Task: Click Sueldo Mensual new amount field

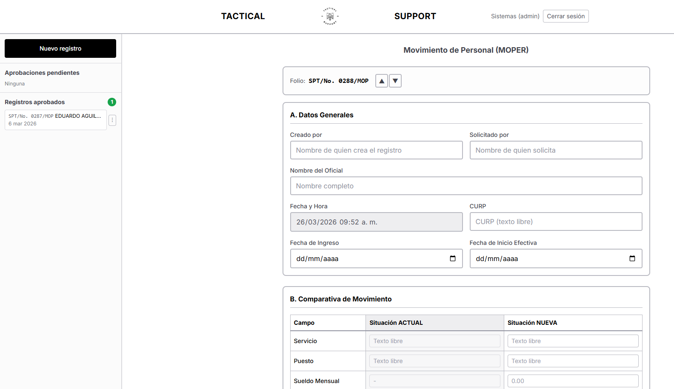Action: [x=573, y=381]
